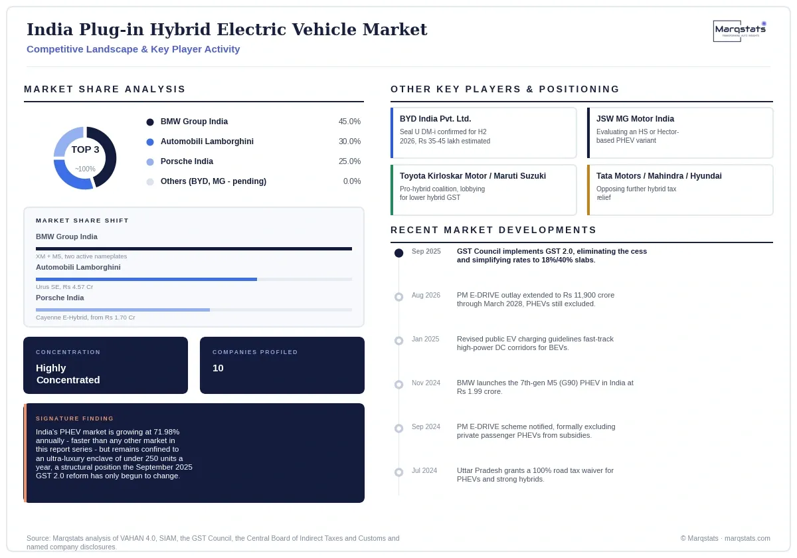The width and height of the screenshot is (797, 558).
Task: Click the Market Share Shift label
Action: (x=82, y=221)
